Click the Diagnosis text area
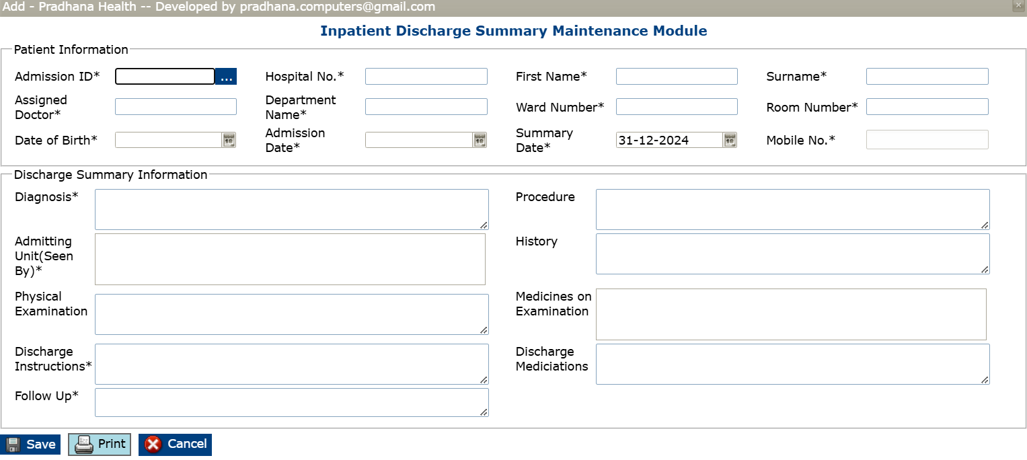Image resolution: width=1027 pixels, height=460 pixels. tap(291, 209)
